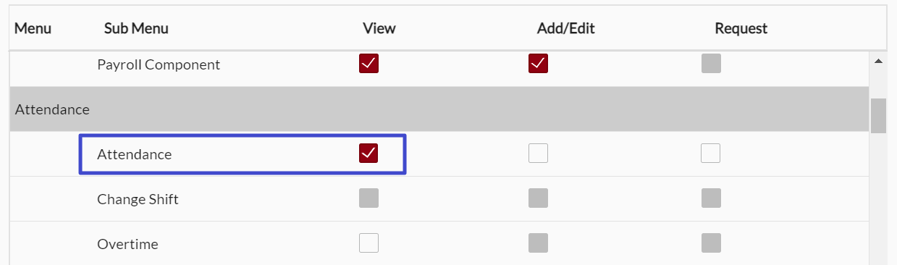This screenshot has width=897, height=265.
Task: Click Add/Edit checkbox for Overtime
Action: click(538, 243)
